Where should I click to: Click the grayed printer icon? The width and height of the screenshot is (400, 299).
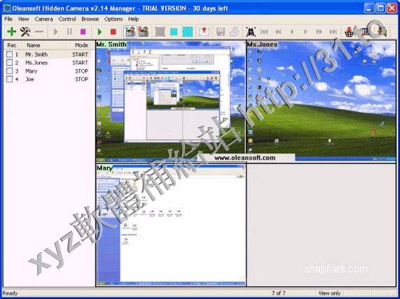(x=234, y=31)
